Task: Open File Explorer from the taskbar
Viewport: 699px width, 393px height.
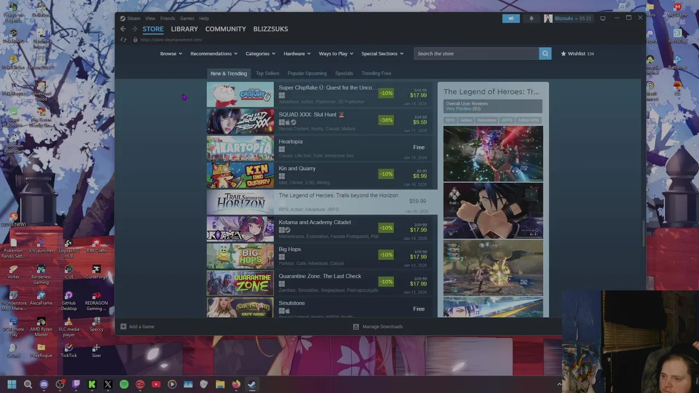Action: coord(220,384)
